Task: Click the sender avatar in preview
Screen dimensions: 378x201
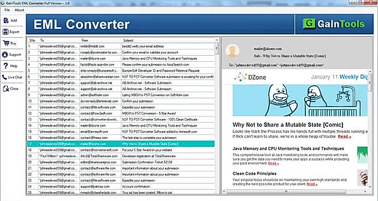Action: coord(232,51)
